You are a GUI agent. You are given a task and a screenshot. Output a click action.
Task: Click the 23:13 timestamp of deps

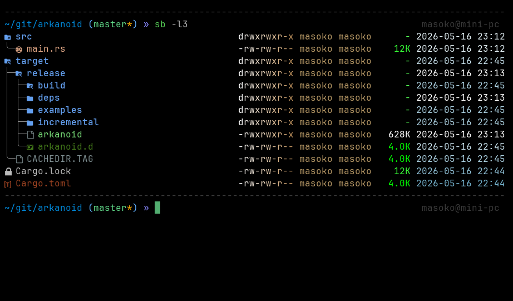[x=491, y=97]
